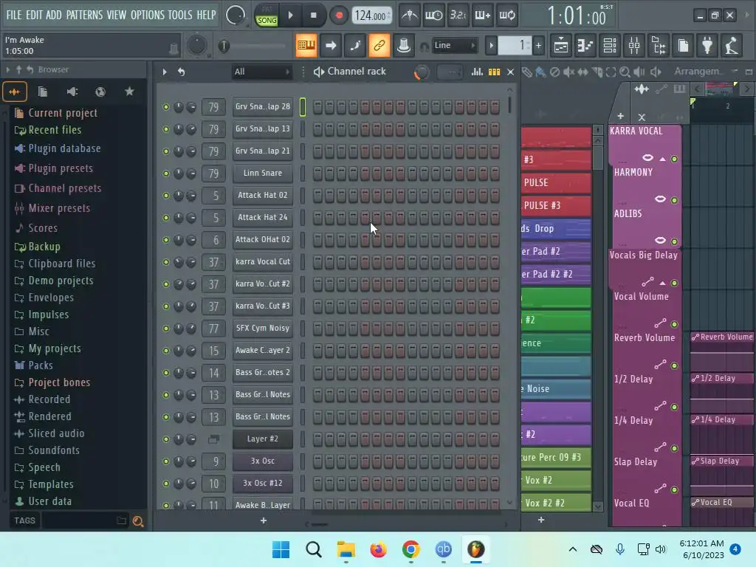Image resolution: width=756 pixels, height=567 pixels.
Task: Click the Awake C..ayer 2 channel button
Action: point(263,351)
